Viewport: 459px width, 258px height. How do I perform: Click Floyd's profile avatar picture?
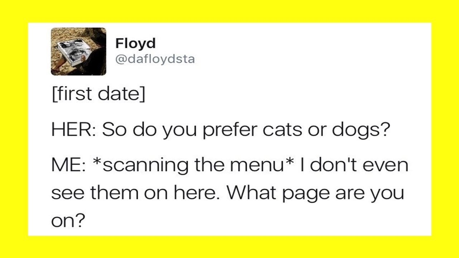pos(79,51)
